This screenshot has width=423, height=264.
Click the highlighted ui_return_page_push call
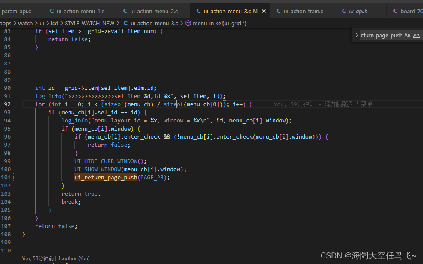click(106, 178)
